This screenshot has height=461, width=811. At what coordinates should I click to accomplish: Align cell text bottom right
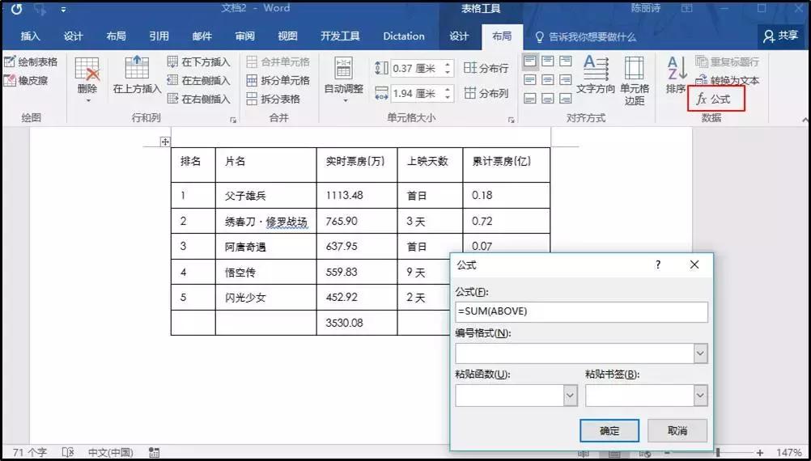(565, 98)
